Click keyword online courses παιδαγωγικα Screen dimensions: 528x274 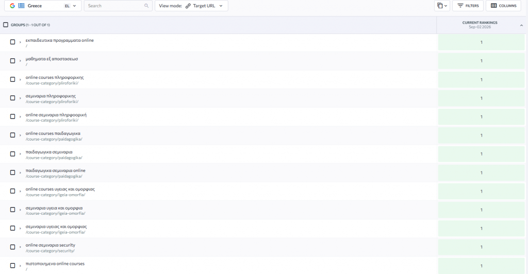[x=53, y=133]
